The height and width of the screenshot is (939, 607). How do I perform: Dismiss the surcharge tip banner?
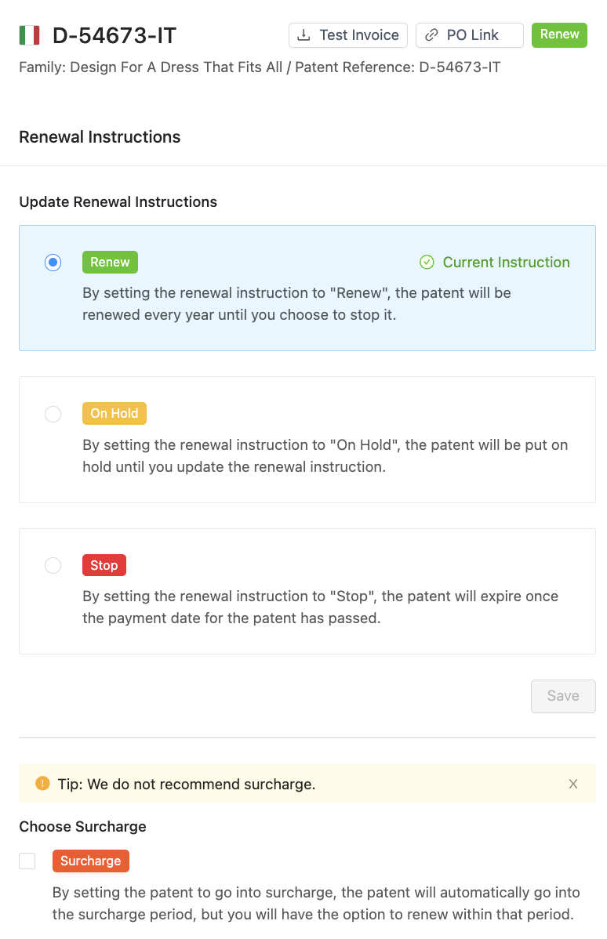tap(573, 783)
